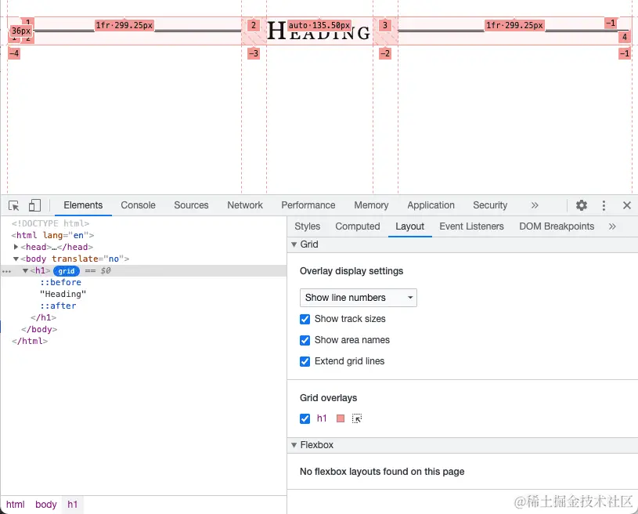This screenshot has height=514, width=638.
Task: Switch to the Elements tab
Action: click(83, 205)
